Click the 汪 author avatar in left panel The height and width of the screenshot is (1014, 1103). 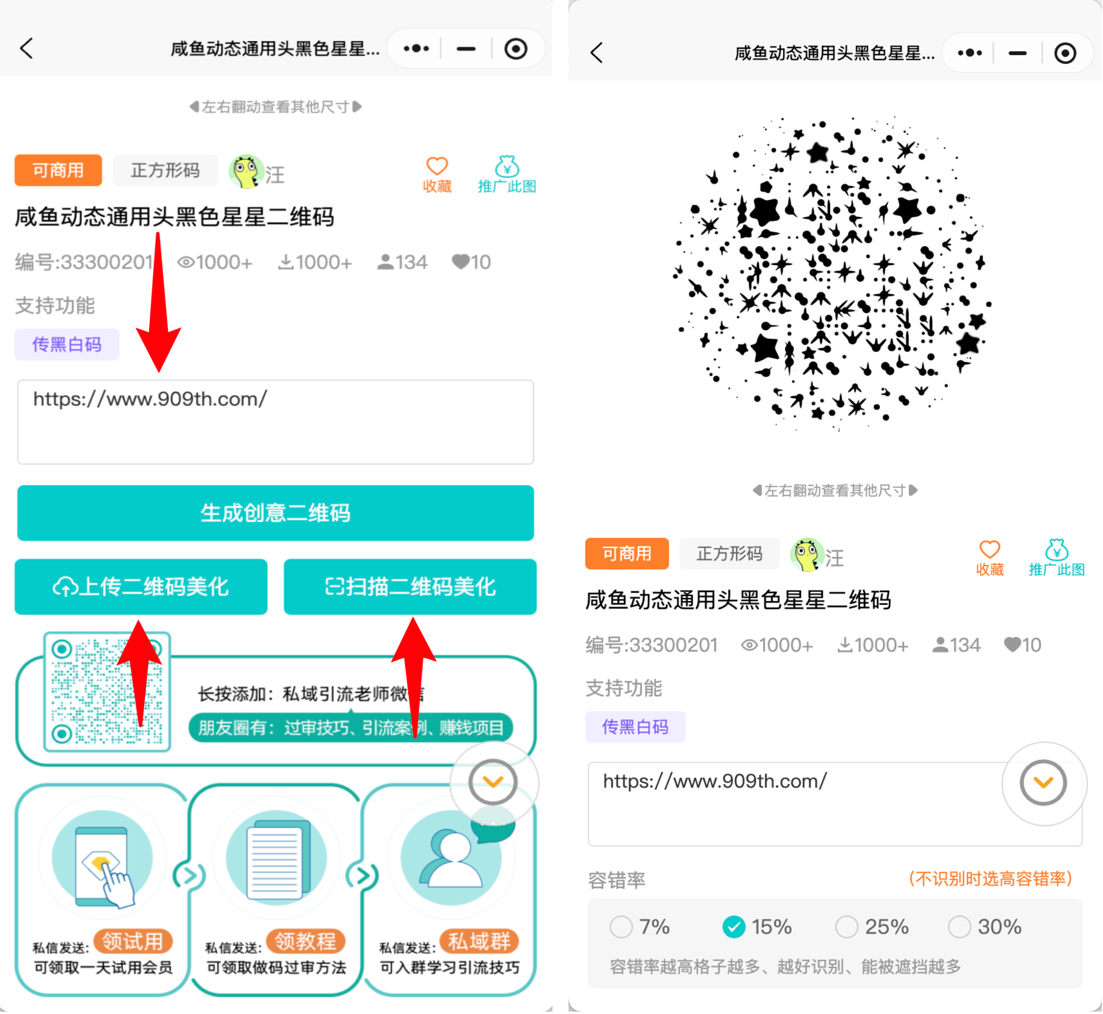tap(246, 172)
